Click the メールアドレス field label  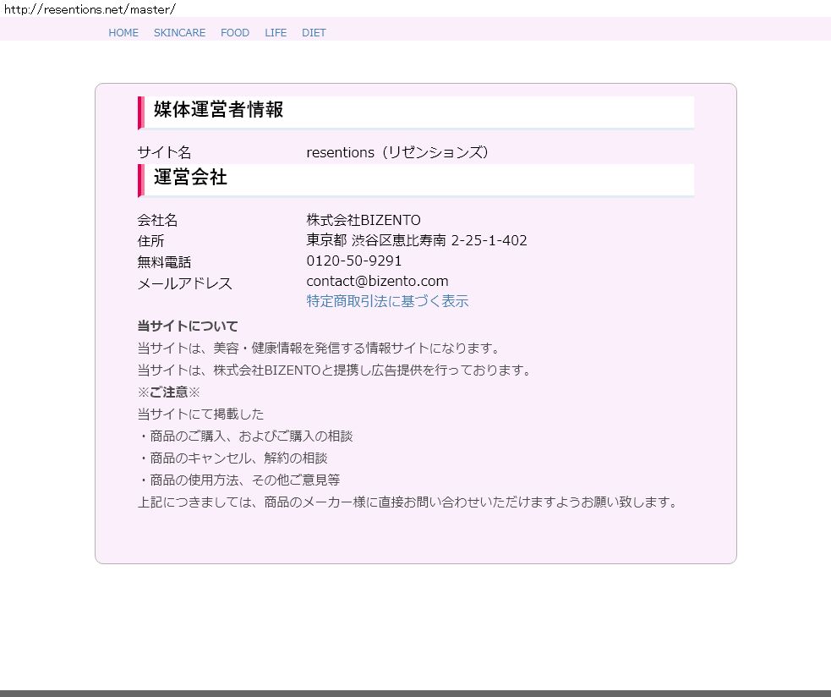coord(184,283)
